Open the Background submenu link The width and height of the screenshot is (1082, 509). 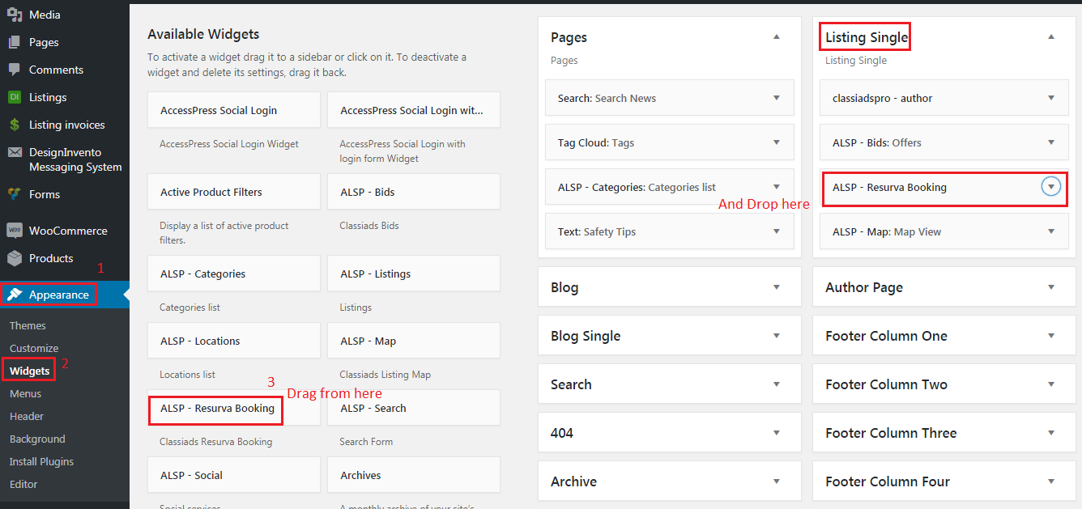37,439
